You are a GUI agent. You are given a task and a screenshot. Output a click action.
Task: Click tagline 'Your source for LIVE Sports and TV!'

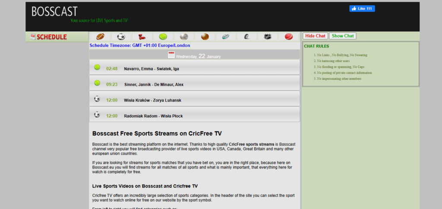pos(99,21)
